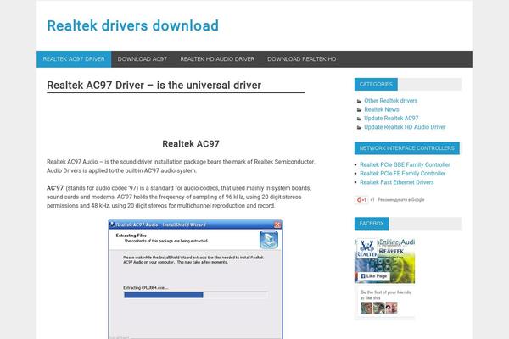The height and width of the screenshot is (339, 509).
Task: Open the Realtek drivers download site title
Action: [x=133, y=25]
